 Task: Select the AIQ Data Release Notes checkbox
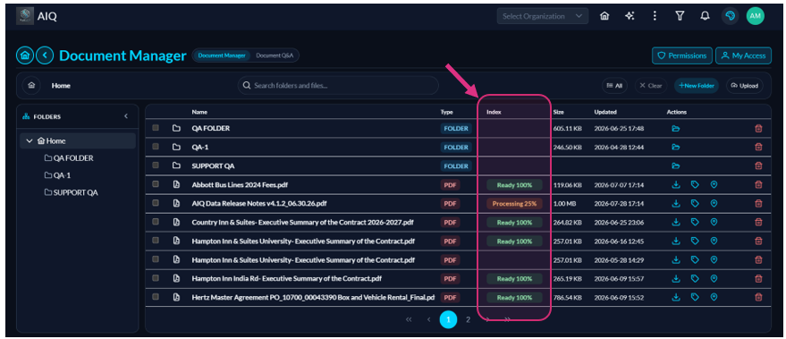point(156,203)
